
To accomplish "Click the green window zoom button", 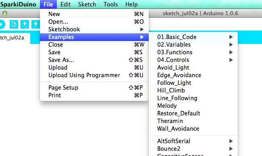I will tap(5, 13).
